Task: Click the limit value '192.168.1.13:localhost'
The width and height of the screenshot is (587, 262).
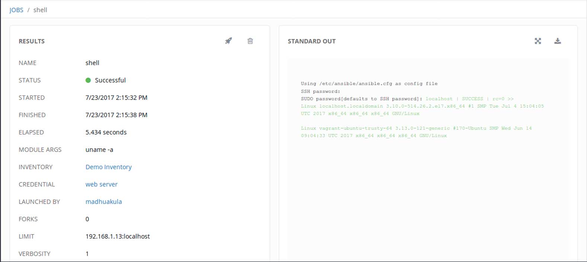Action: click(x=118, y=236)
